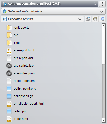Select ats-report.xml file
This screenshot has width=107, height=124.
23,58
